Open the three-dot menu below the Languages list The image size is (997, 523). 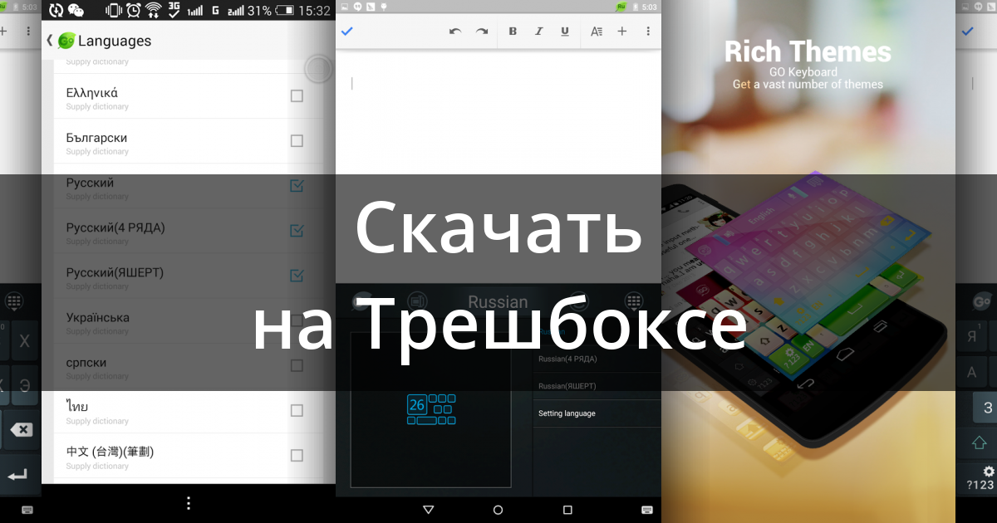click(x=189, y=503)
